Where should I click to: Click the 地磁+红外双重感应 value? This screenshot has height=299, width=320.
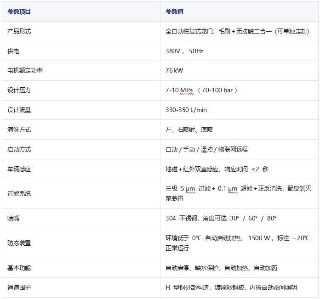tap(217, 169)
